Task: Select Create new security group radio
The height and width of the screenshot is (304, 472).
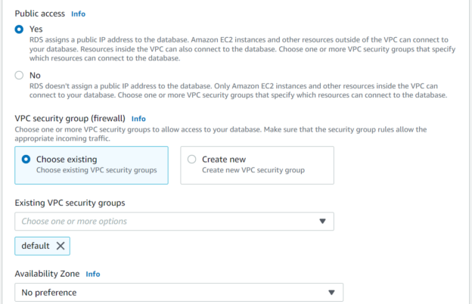Action: [191, 160]
